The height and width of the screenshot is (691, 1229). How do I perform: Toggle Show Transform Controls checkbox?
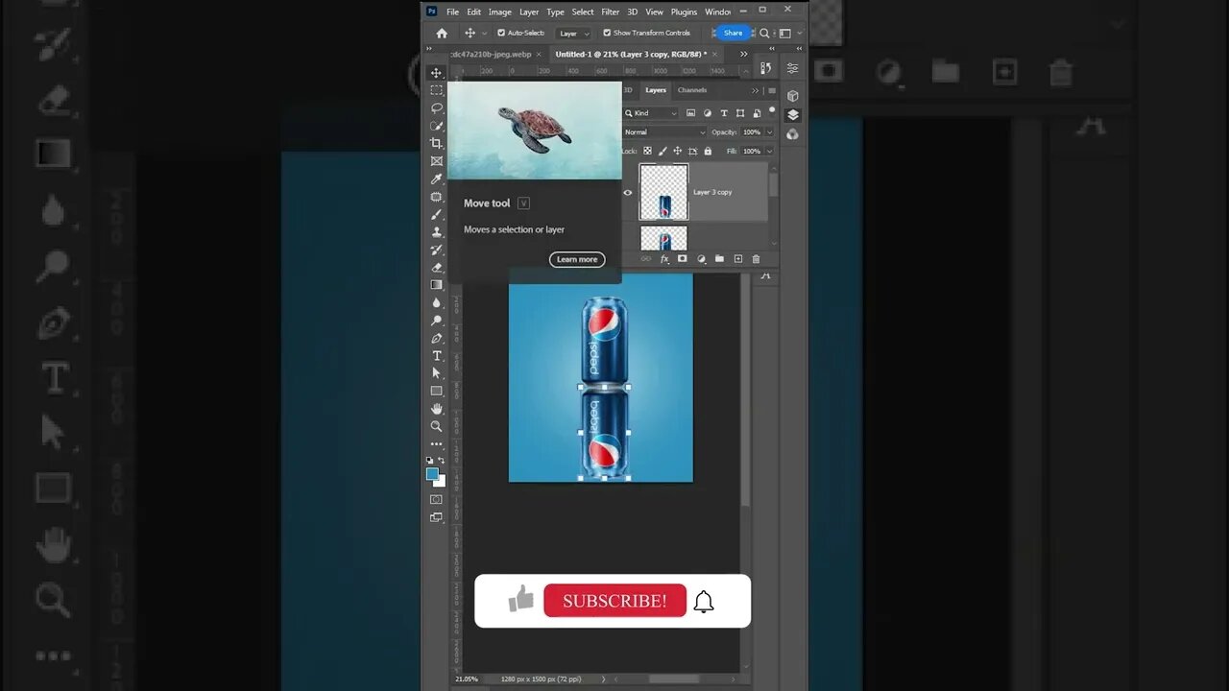(x=607, y=33)
